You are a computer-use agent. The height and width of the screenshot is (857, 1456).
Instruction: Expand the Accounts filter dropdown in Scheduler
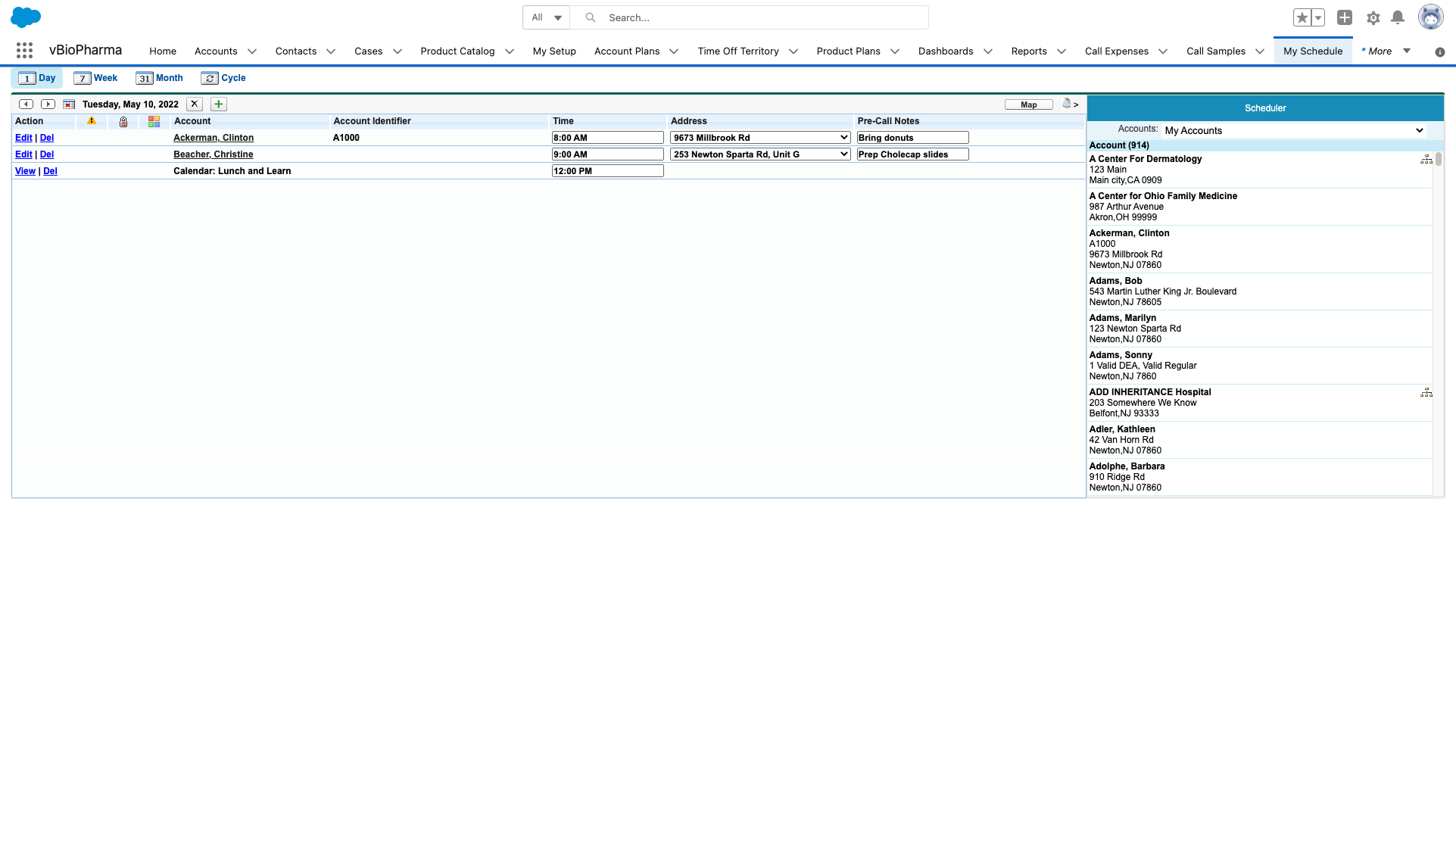click(1294, 130)
